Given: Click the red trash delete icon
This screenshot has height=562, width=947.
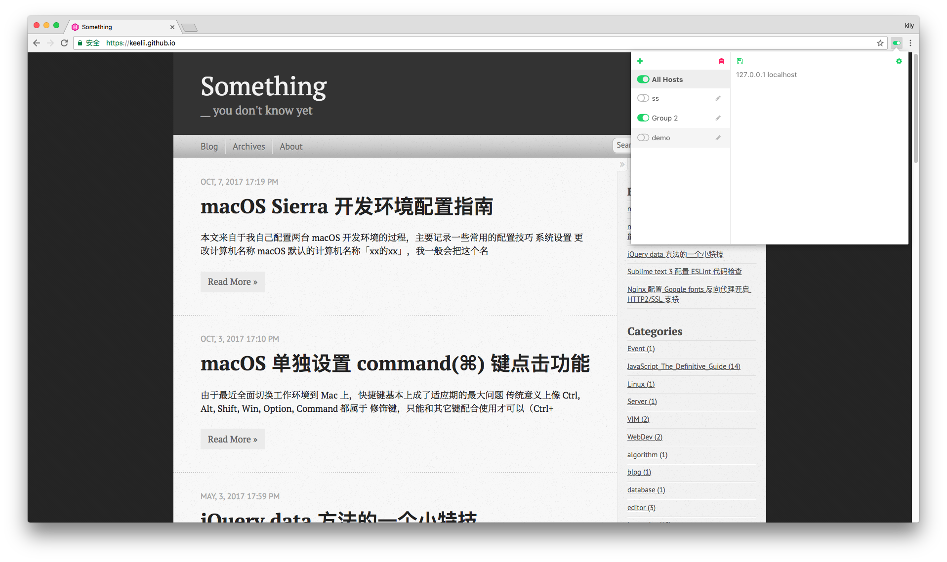Looking at the screenshot, I should [721, 61].
